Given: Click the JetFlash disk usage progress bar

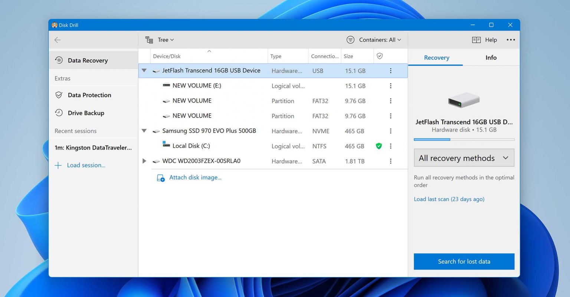Looking at the screenshot, I should [464, 139].
